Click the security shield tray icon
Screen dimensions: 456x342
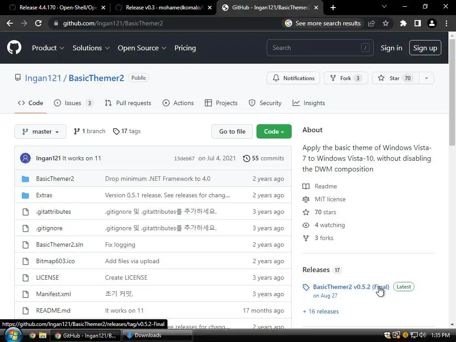click(x=387, y=335)
